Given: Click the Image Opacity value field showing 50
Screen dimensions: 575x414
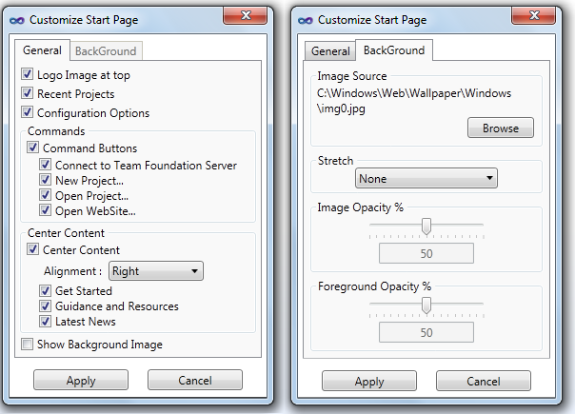Looking at the screenshot, I should (426, 253).
